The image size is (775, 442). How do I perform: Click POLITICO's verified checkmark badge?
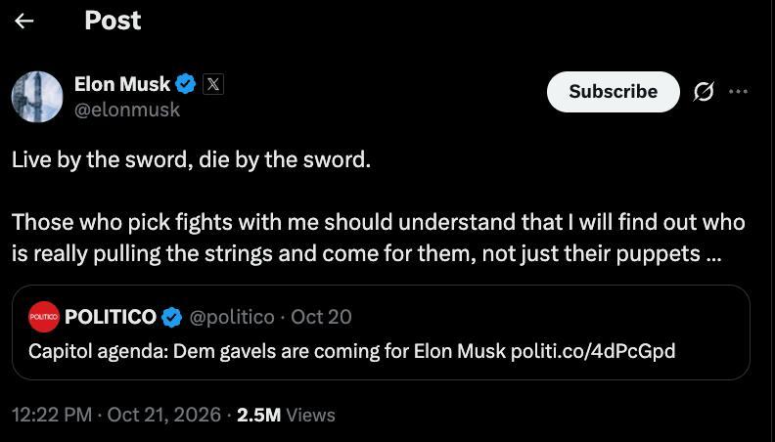[x=172, y=317]
